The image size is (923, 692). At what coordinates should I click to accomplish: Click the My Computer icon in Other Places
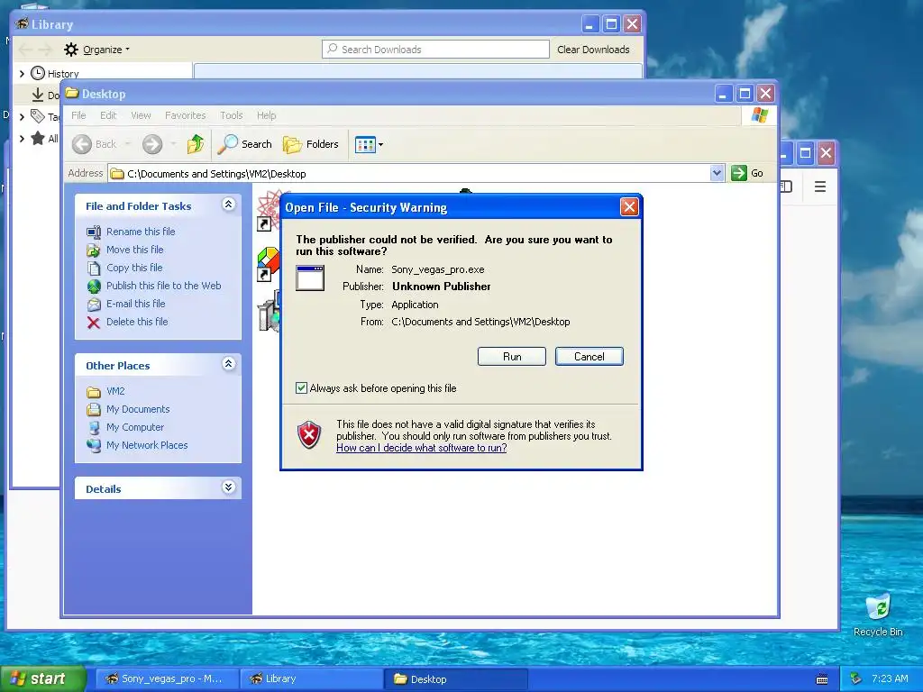coord(94,428)
